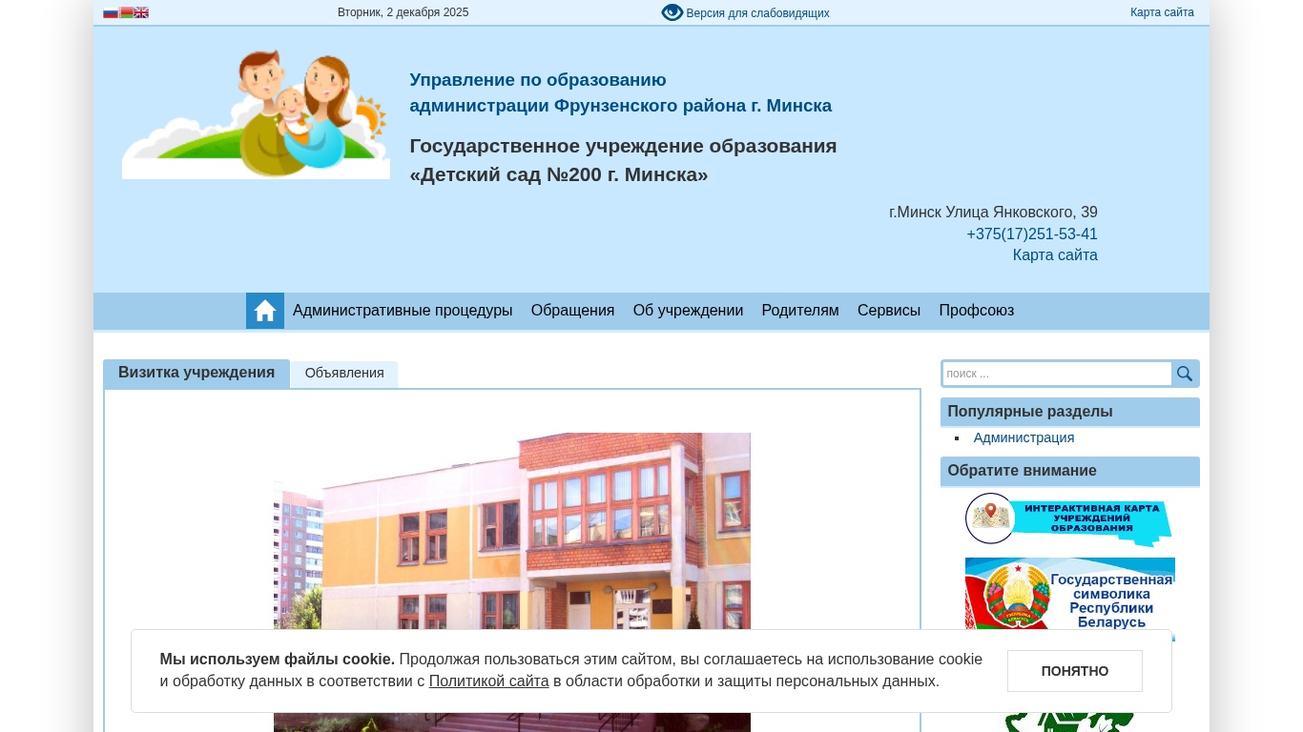Open the Интерактивная карта учреждений образования banner
The width and height of the screenshot is (1303, 732).
(1069, 519)
